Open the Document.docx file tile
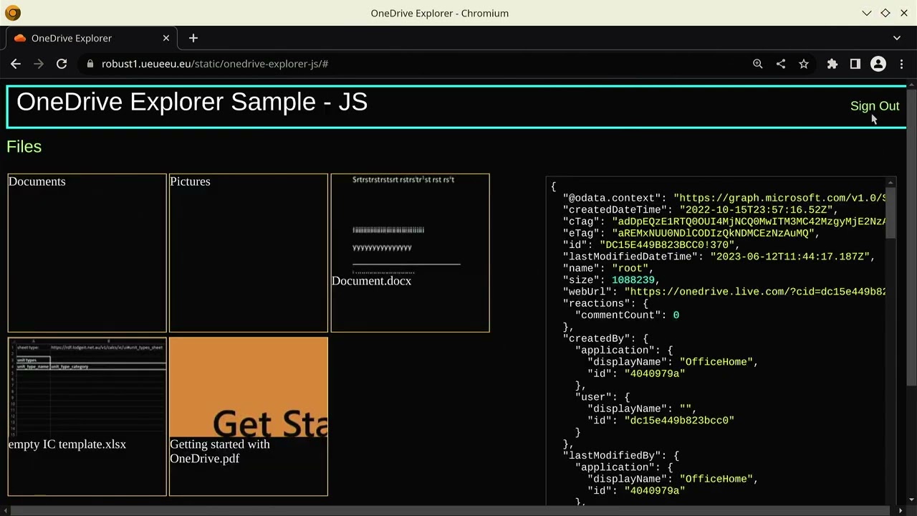Viewport: 917px width, 516px height. [x=410, y=253]
